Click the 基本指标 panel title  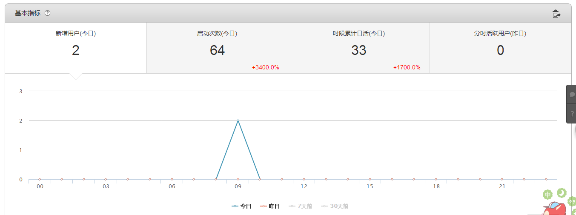click(28, 13)
